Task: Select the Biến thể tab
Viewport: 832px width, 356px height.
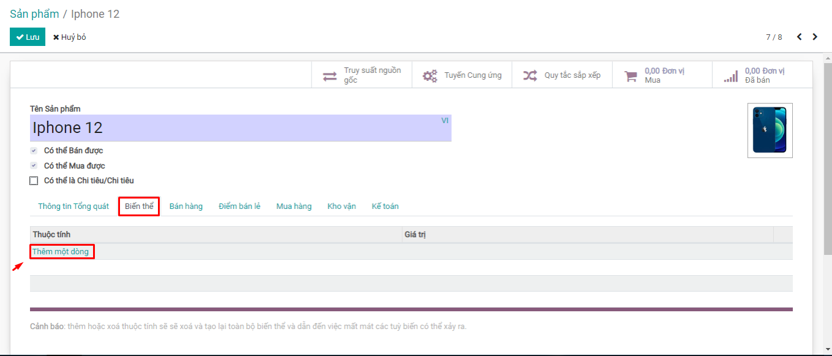Action: (139, 206)
